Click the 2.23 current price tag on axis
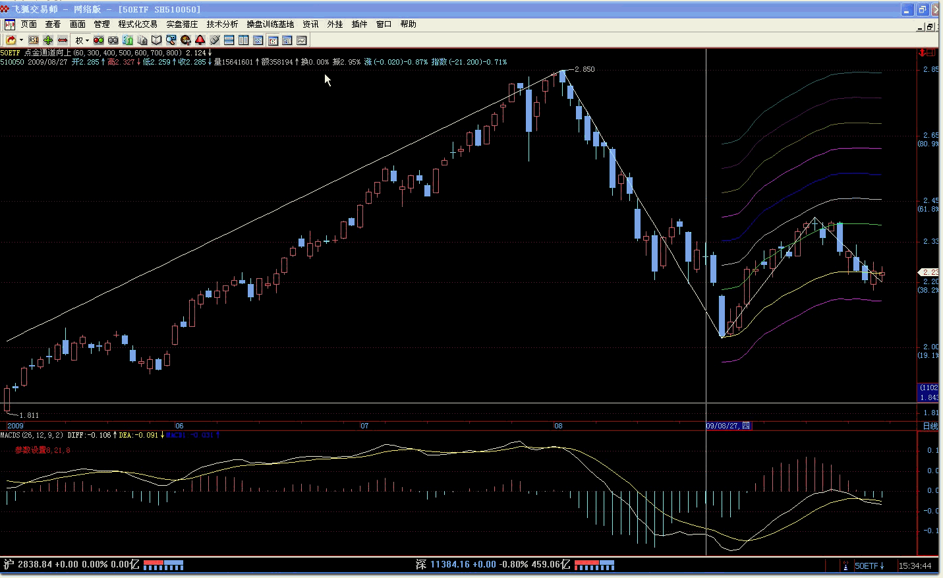 coord(929,272)
